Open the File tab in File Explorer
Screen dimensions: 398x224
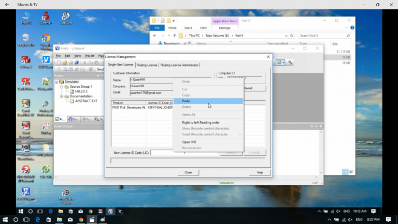pos(157,28)
